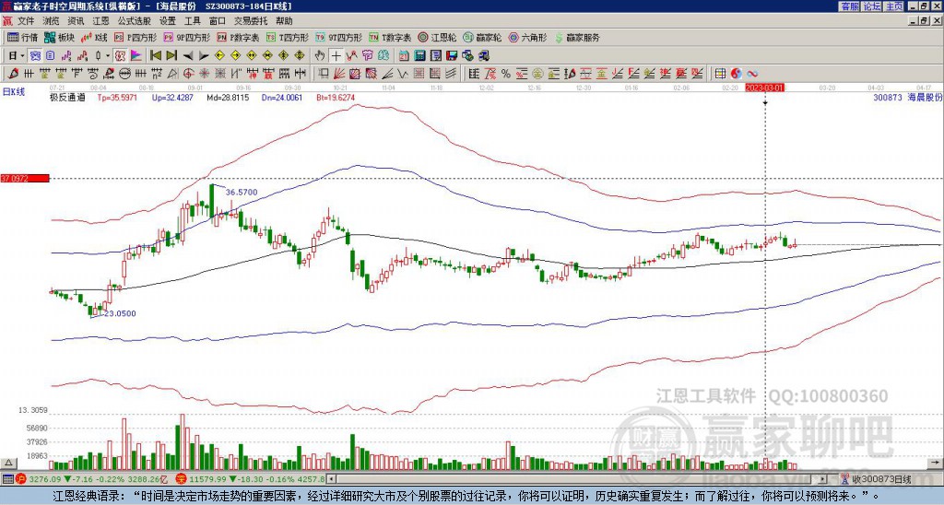Screen dimensions: 944x505
Task: Expand the candle style dropdown arrow
Action: (108, 56)
